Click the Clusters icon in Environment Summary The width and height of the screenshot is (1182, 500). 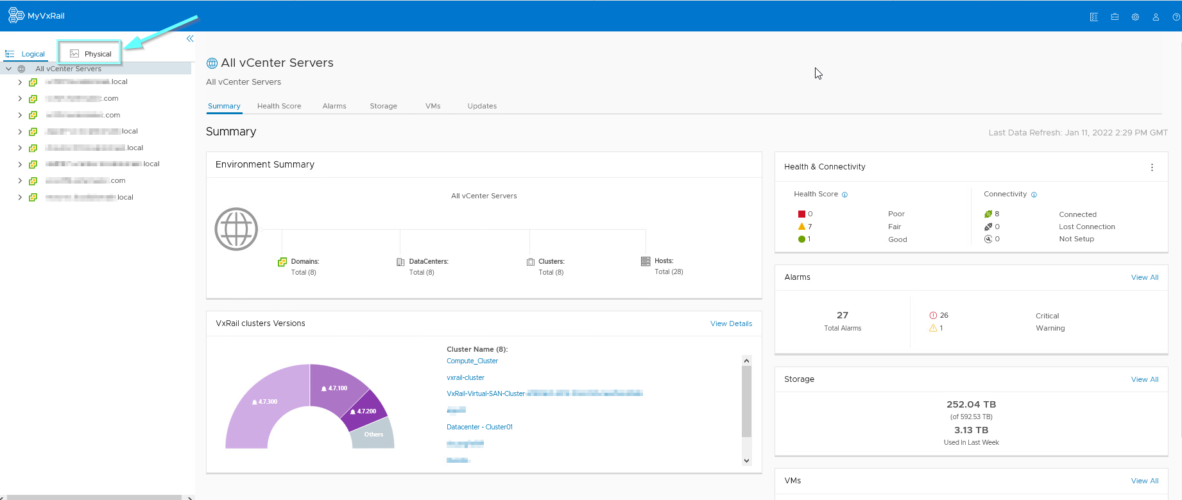click(x=531, y=262)
